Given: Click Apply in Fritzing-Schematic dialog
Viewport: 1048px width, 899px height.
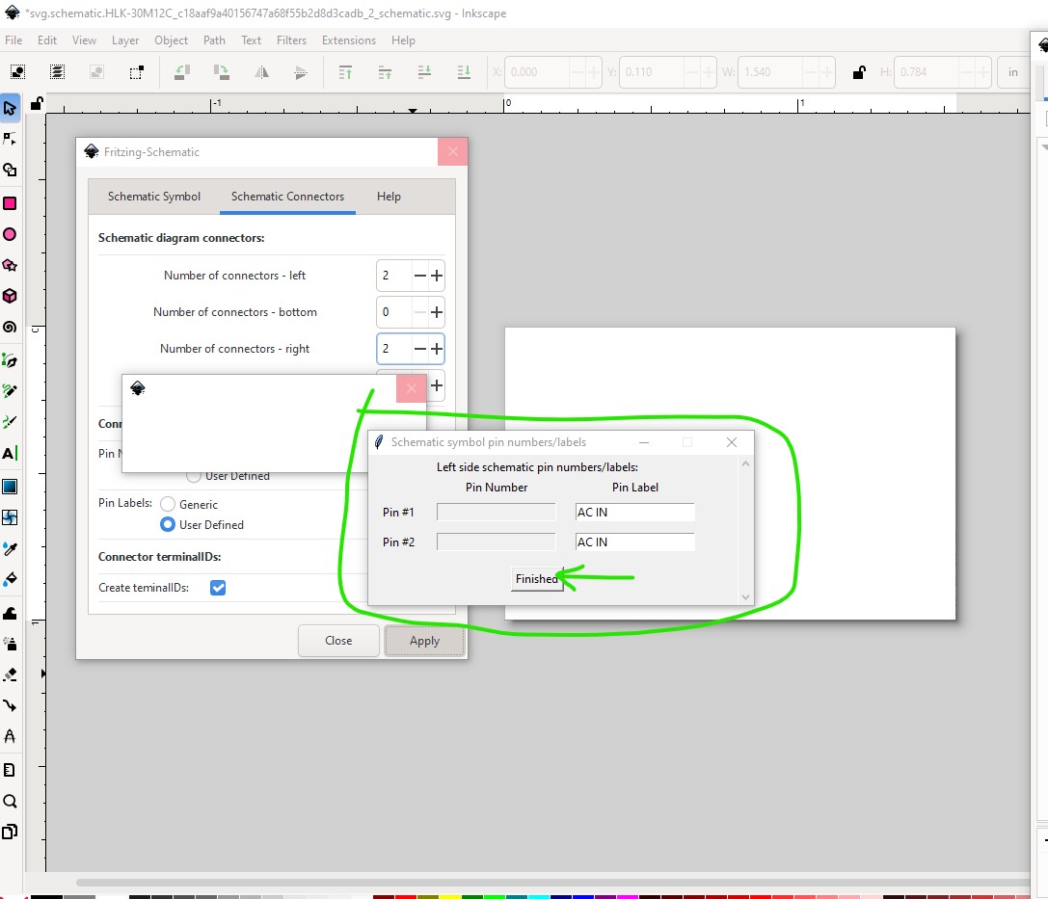Looking at the screenshot, I should pyautogui.click(x=424, y=641).
